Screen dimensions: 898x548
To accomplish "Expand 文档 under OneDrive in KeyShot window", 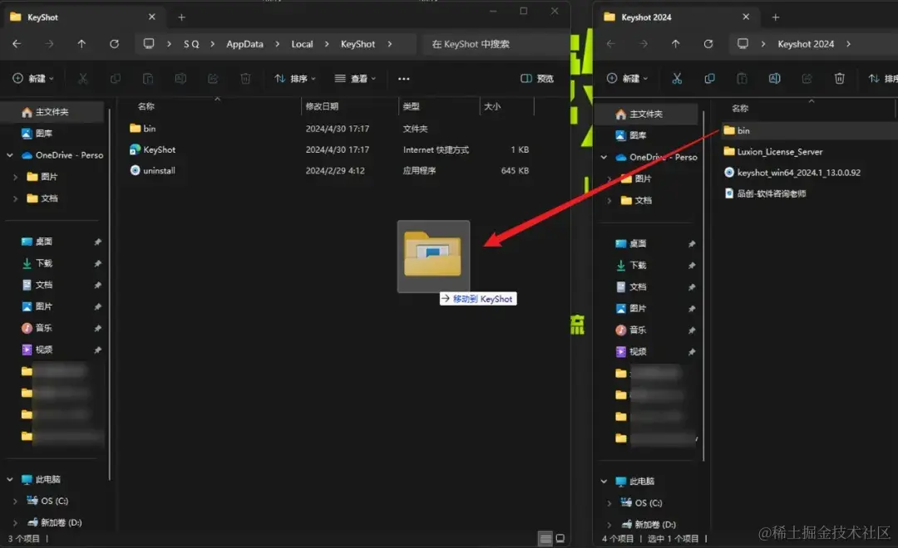I will point(16,198).
